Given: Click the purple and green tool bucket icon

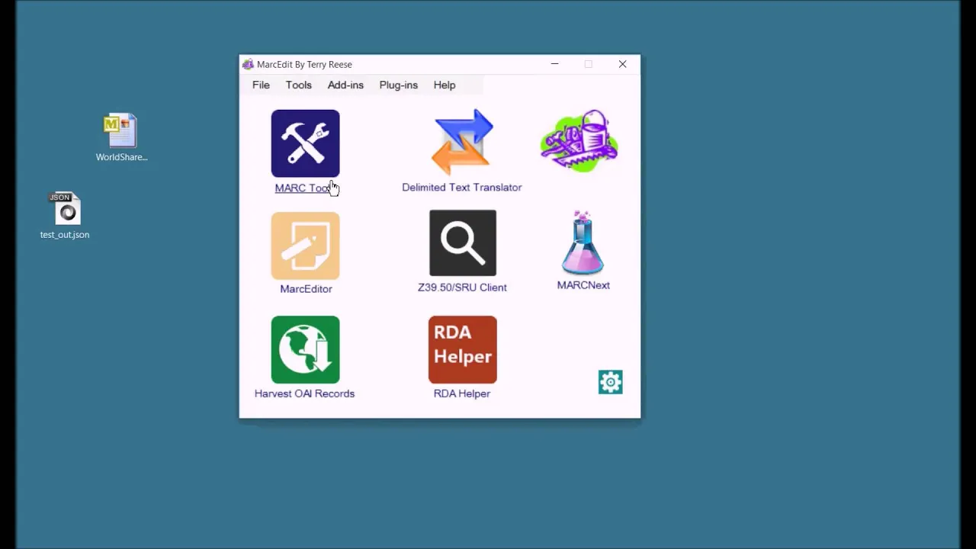Looking at the screenshot, I should point(579,141).
